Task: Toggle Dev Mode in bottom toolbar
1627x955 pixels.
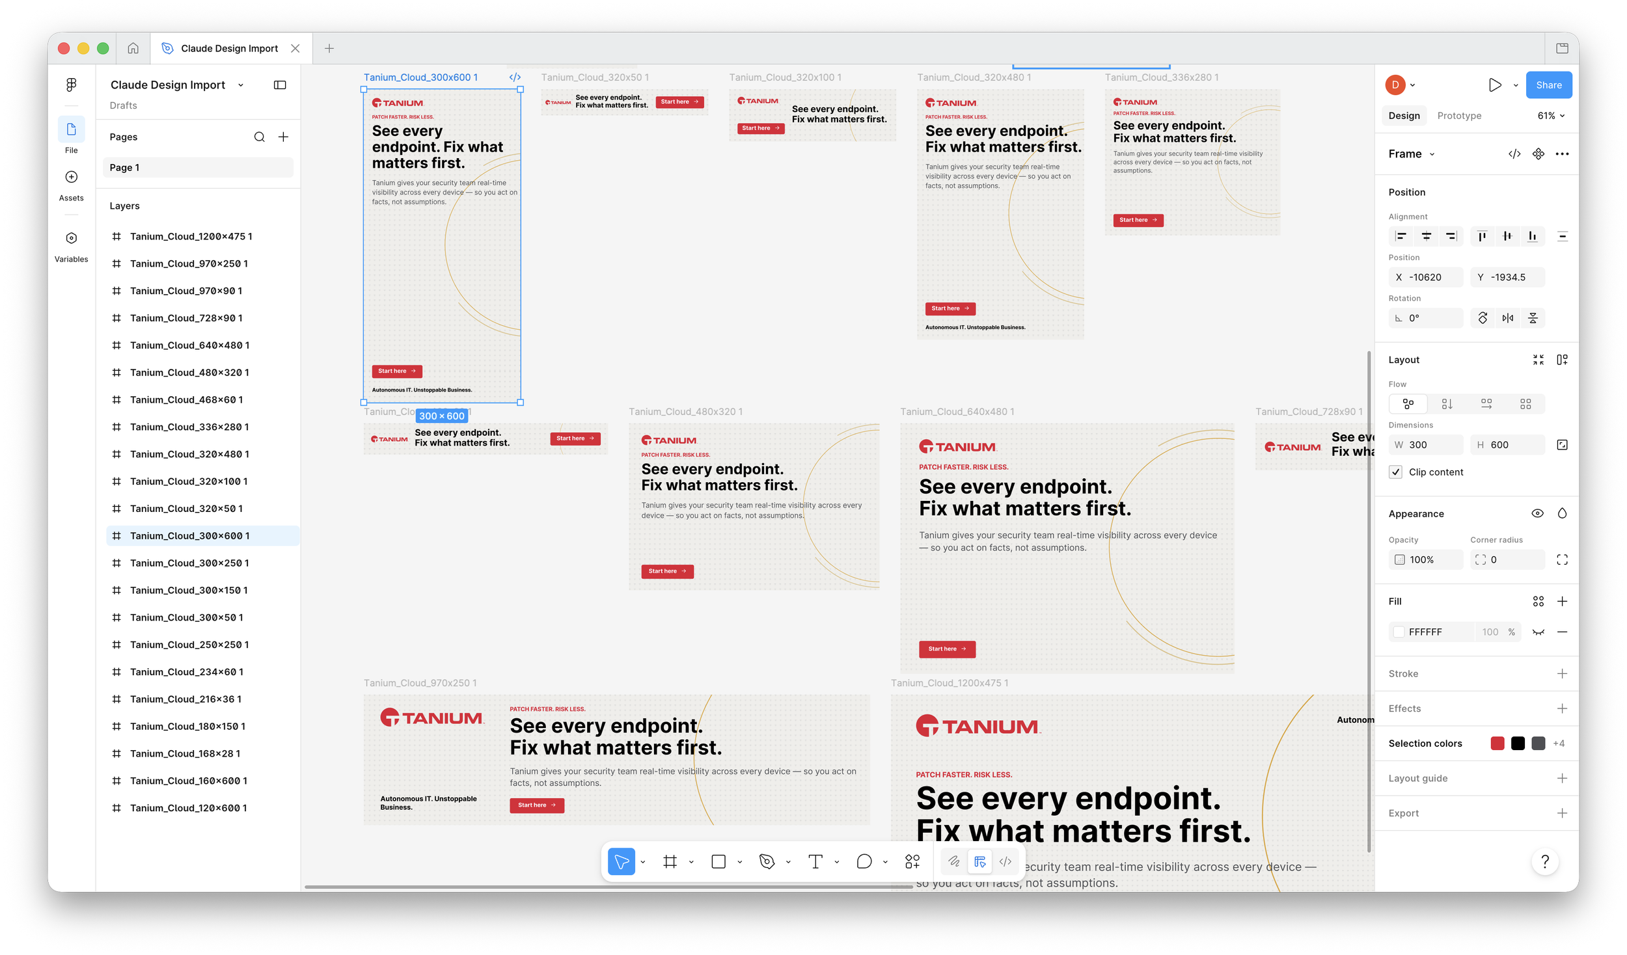Action: (x=1005, y=861)
